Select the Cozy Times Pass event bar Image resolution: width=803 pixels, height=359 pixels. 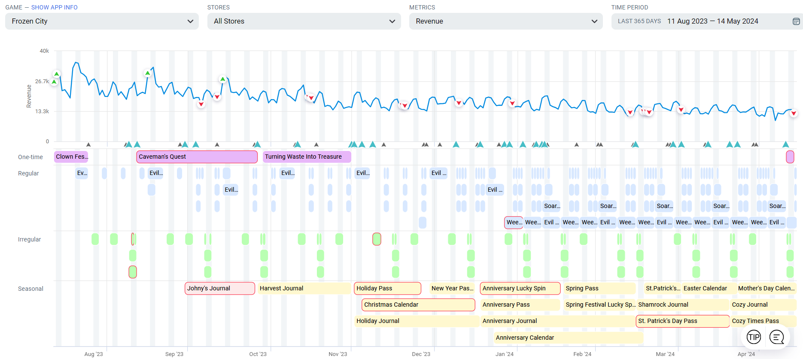(x=763, y=321)
